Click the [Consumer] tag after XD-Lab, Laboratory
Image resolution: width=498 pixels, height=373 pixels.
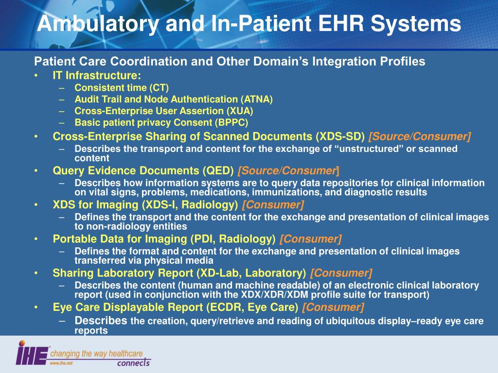341,273
